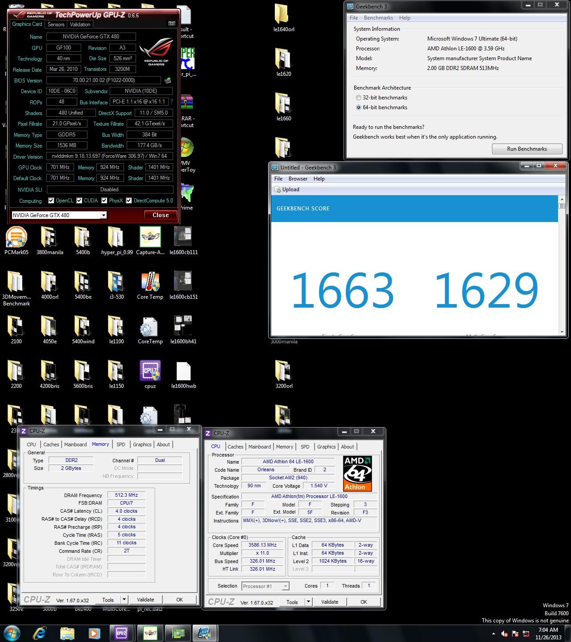Show hidden tray icons arrow
The image size is (571, 642).
pyautogui.click(x=493, y=634)
